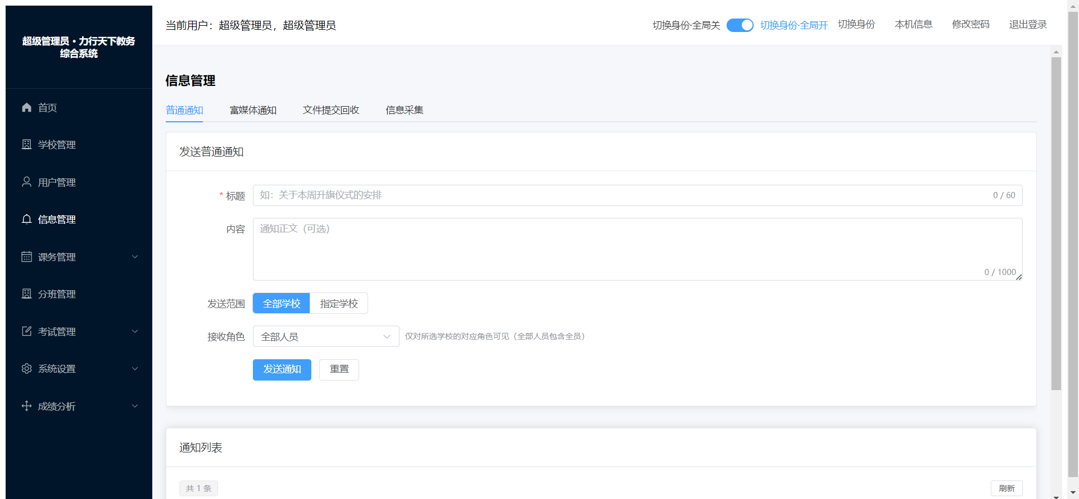The height and width of the screenshot is (499, 1079).
Task: Click the home icon in sidebar
Action: [x=26, y=107]
